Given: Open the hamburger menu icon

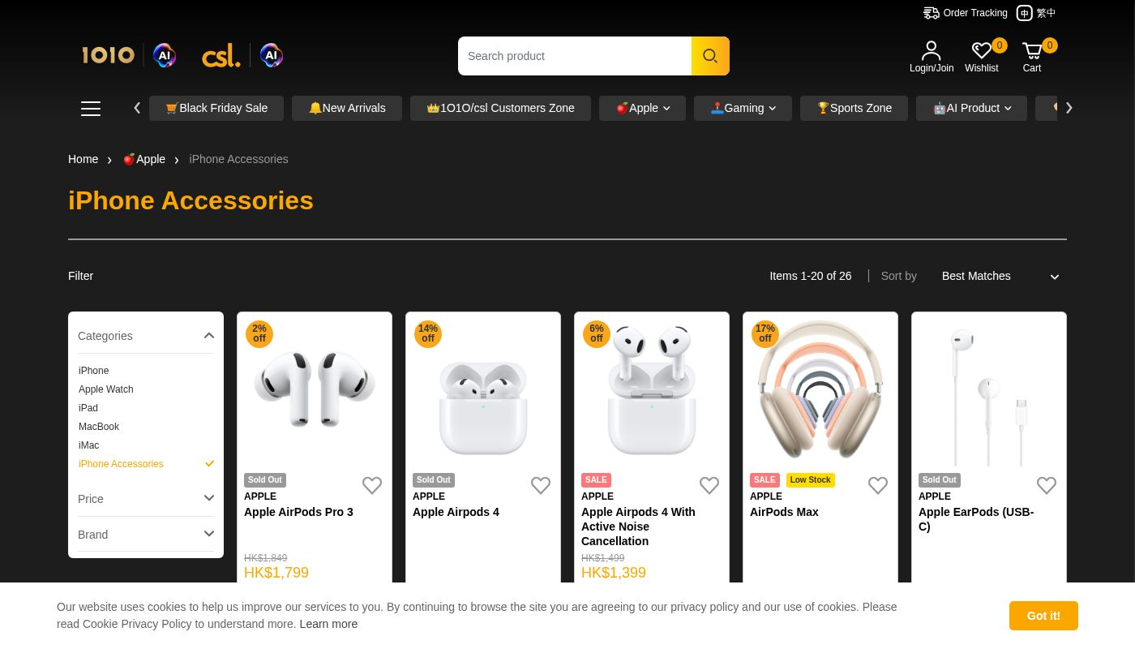Looking at the screenshot, I should 91,109.
